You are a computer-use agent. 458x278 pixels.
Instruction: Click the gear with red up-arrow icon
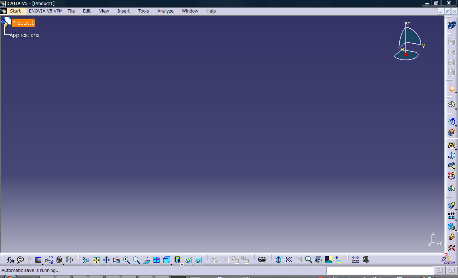452,132
